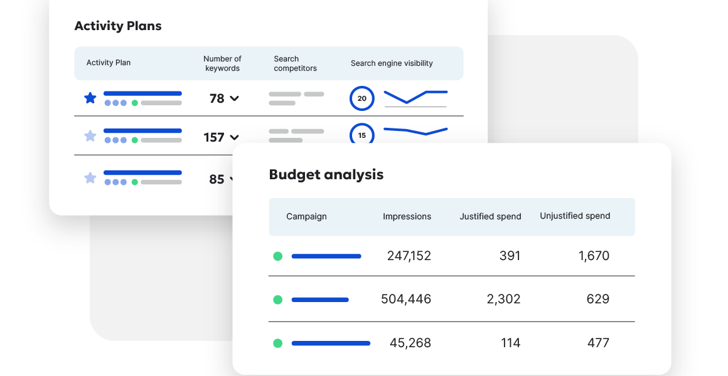Open the visibility trend line beside score 15
The width and height of the screenshot is (728, 376).
tap(415, 131)
